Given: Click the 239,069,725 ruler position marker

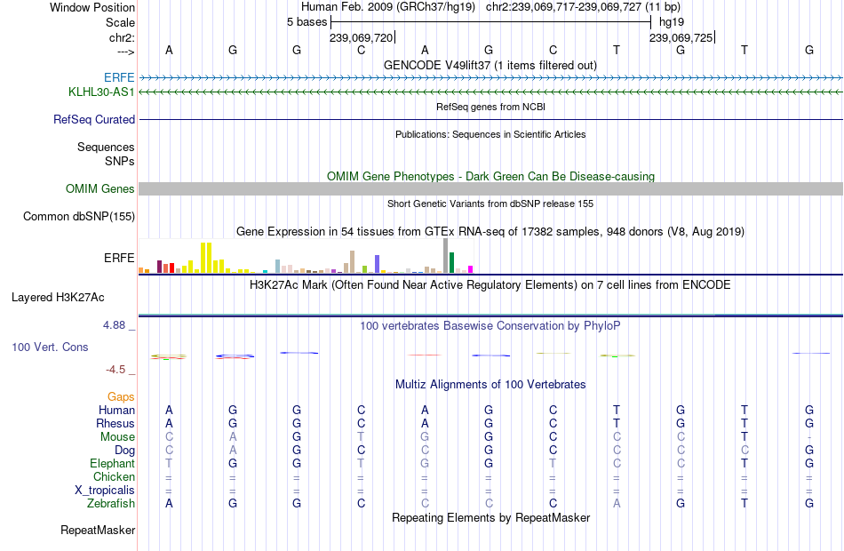Looking at the screenshot, I should tap(681, 37).
